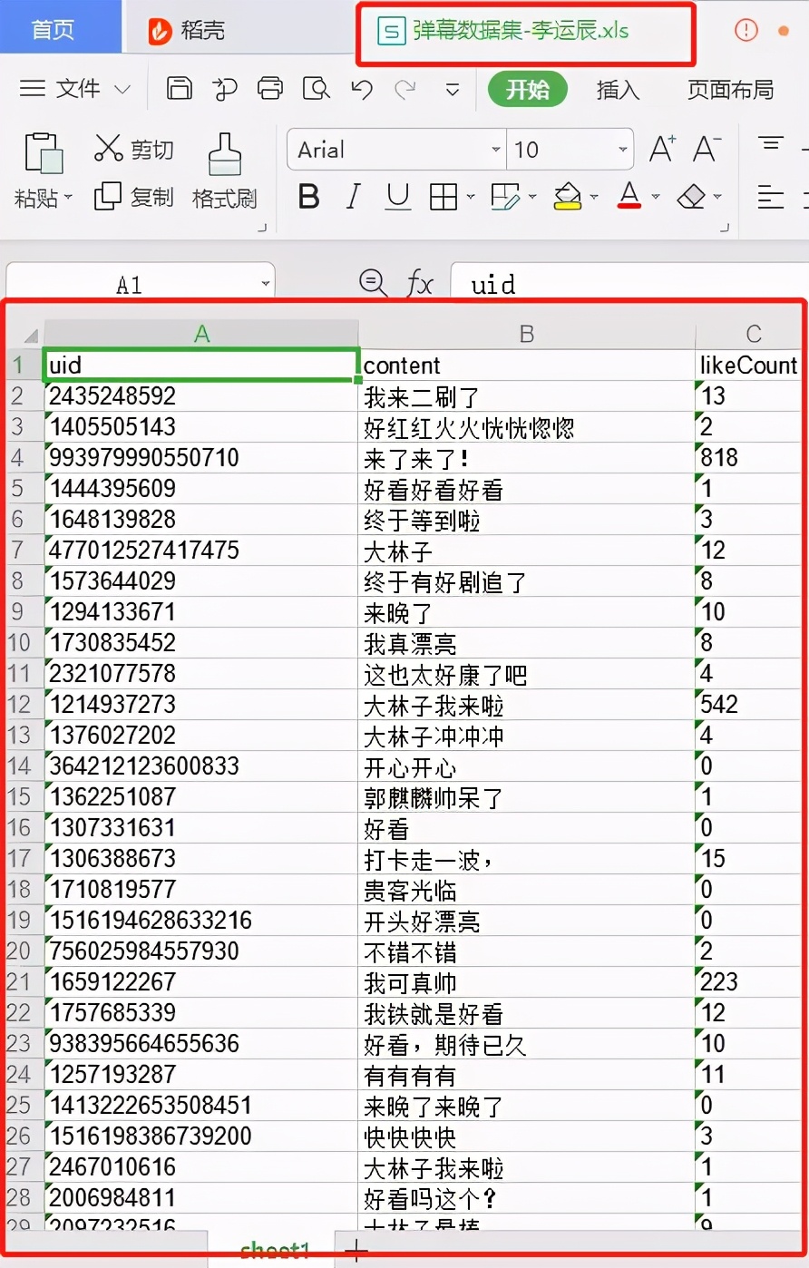Select the likeCount header cell
The height and width of the screenshot is (1268, 809).
[749, 365]
